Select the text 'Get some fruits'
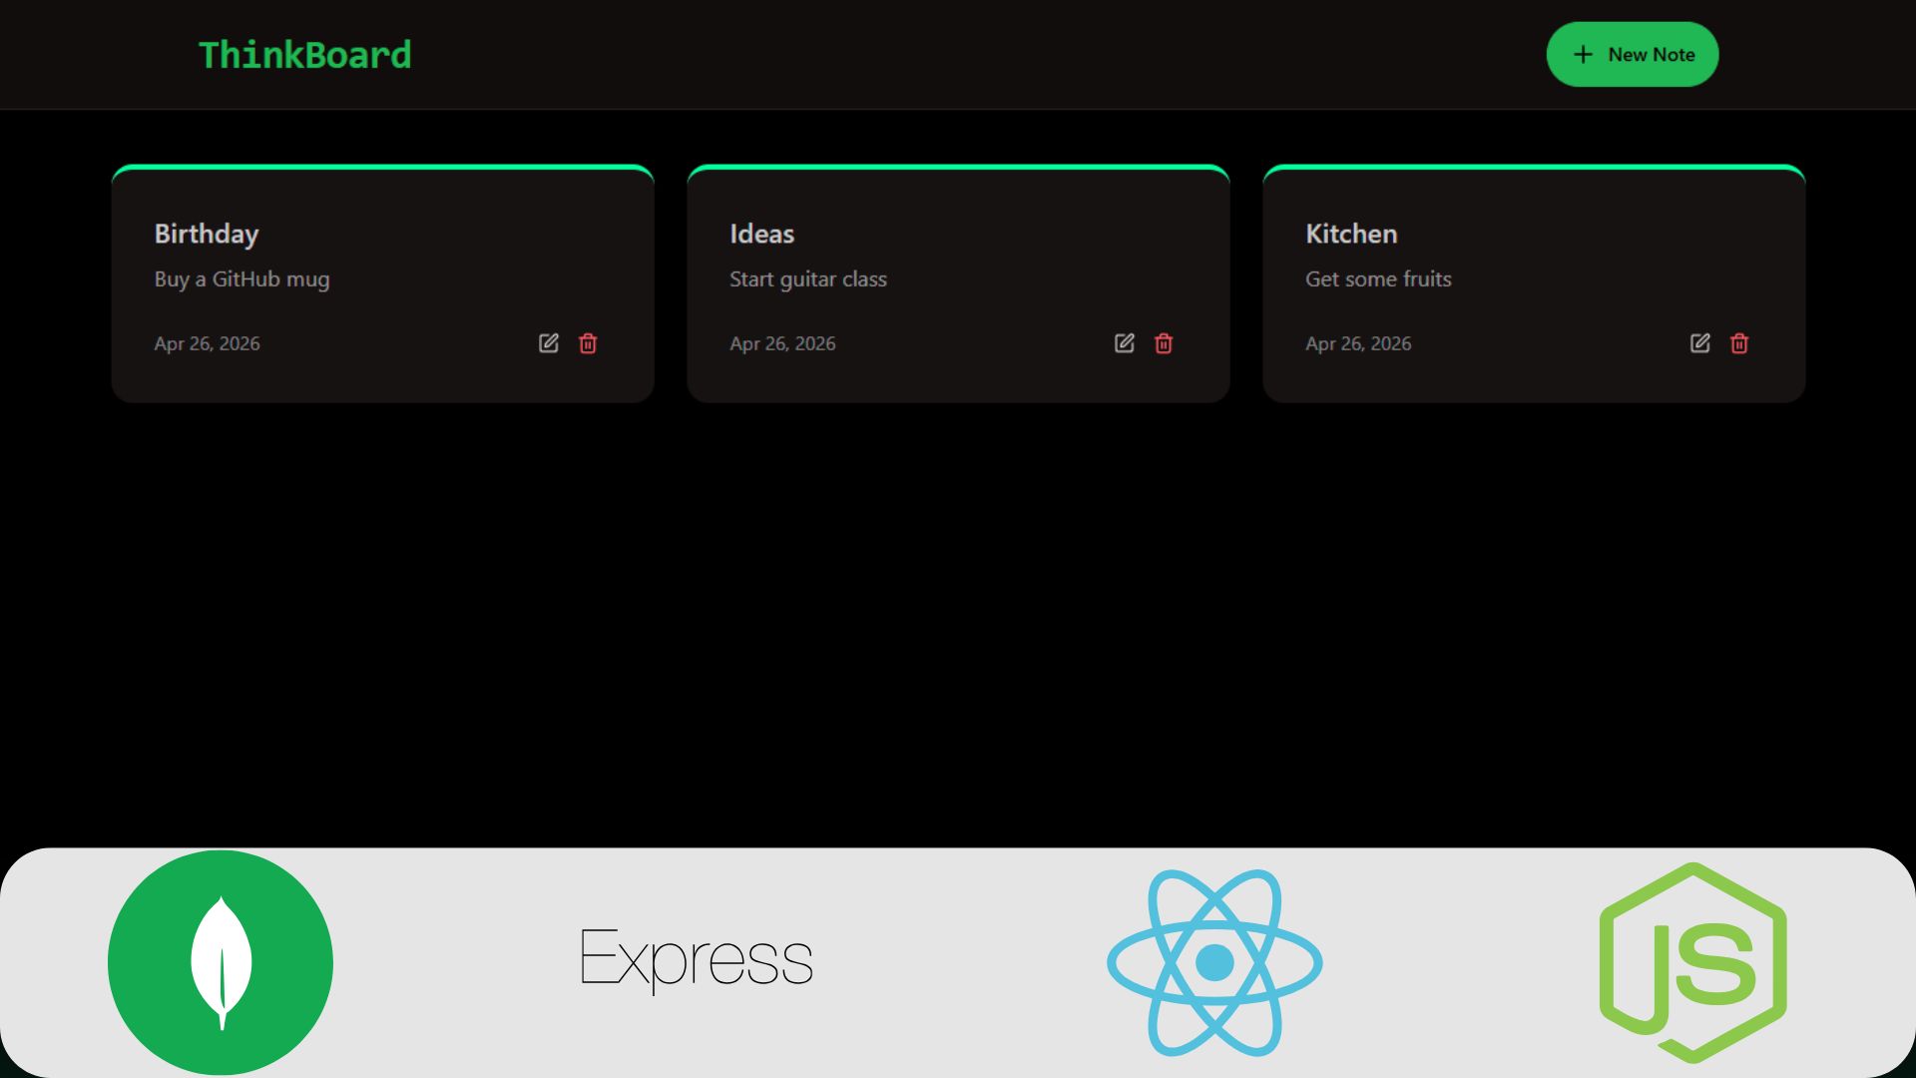 coord(1378,279)
